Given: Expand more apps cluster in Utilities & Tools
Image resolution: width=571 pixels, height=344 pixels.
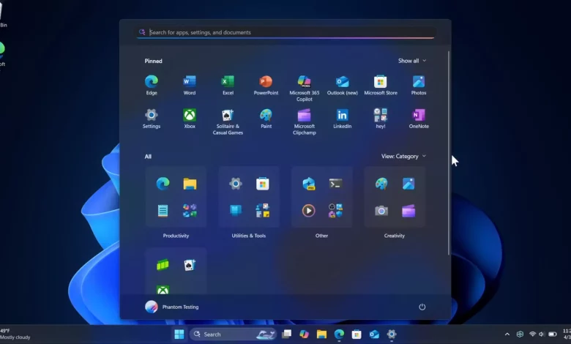Looking at the screenshot, I should coord(263,210).
